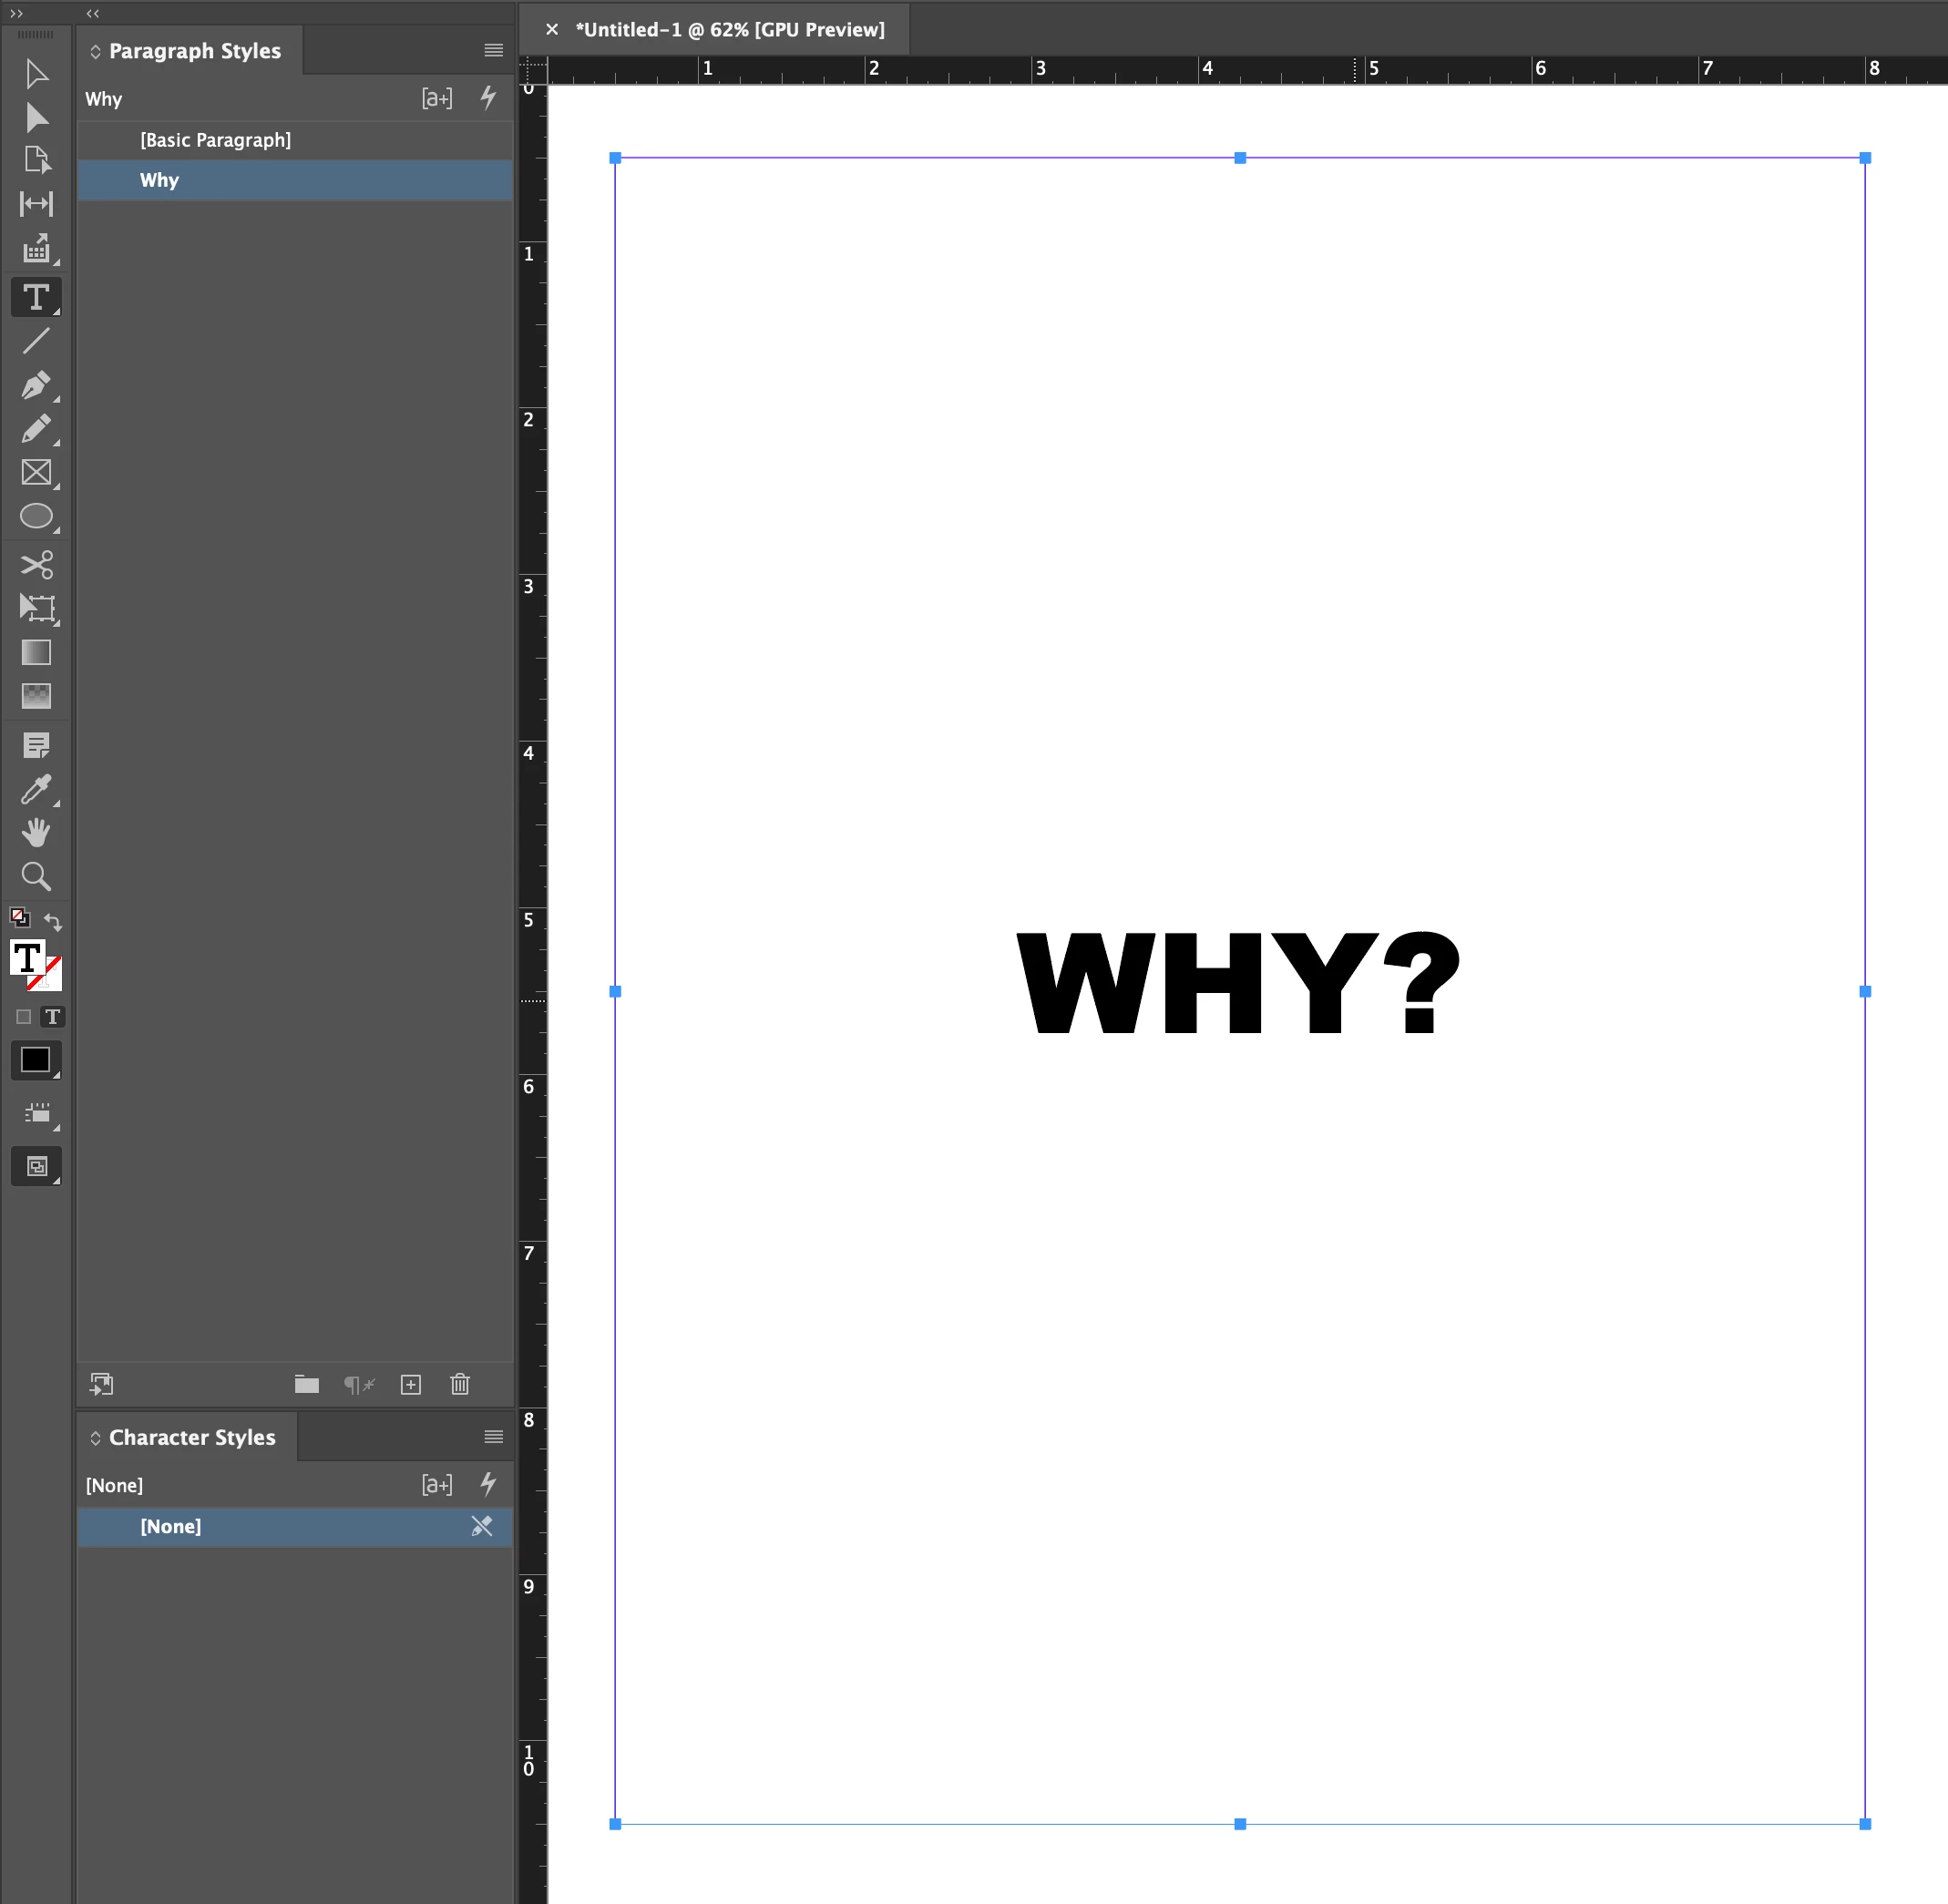This screenshot has width=1948, height=1904.
Task: Select the Eyedropper tool
Action: (x=36, y=790)
